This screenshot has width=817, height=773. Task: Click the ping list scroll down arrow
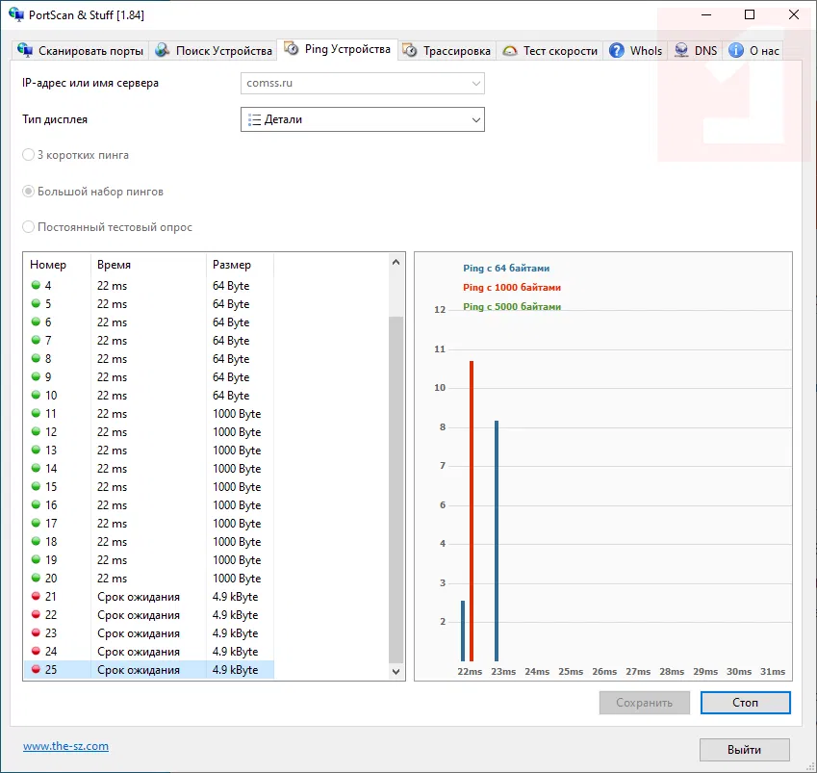tap(396, 671)
